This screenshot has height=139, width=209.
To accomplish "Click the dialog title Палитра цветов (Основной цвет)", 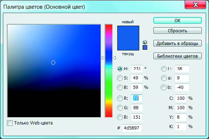I will [x=44, y=7].
